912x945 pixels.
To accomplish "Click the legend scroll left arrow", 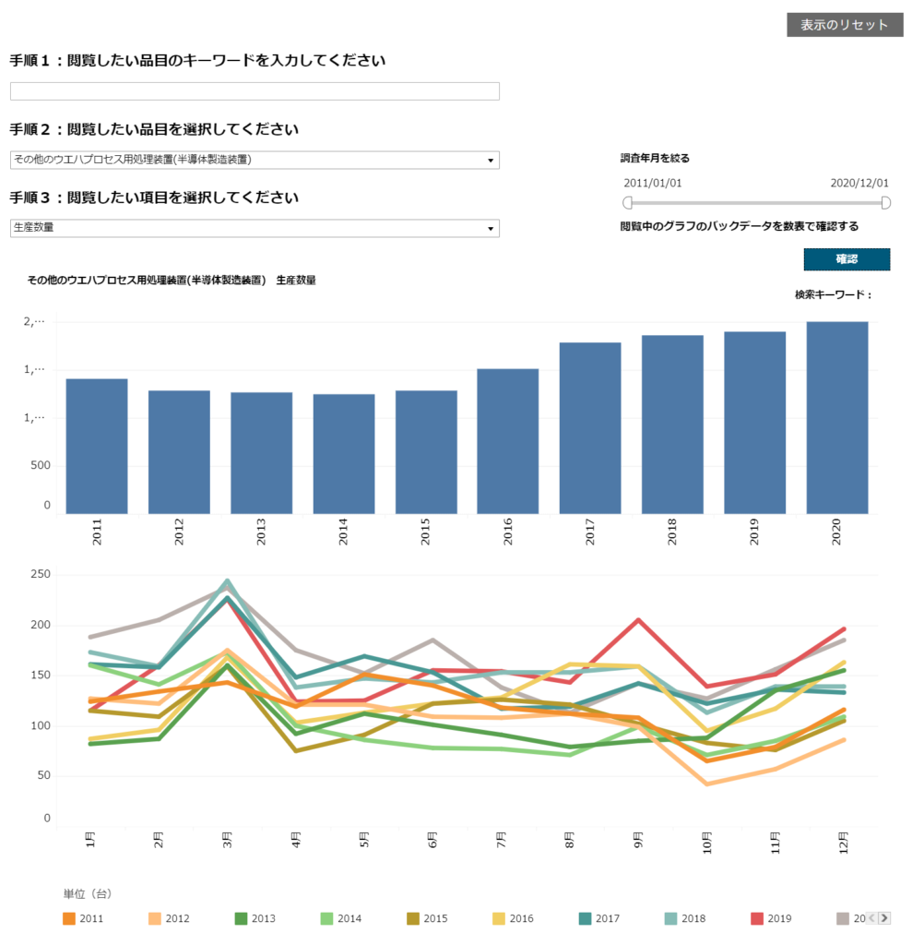I will click(x=871, y=918).
